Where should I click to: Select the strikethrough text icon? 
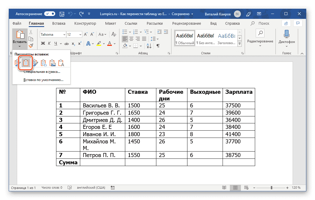click(66, 43)
